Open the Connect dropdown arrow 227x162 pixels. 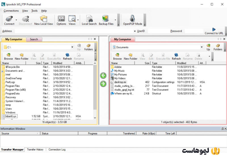point(16,20)
